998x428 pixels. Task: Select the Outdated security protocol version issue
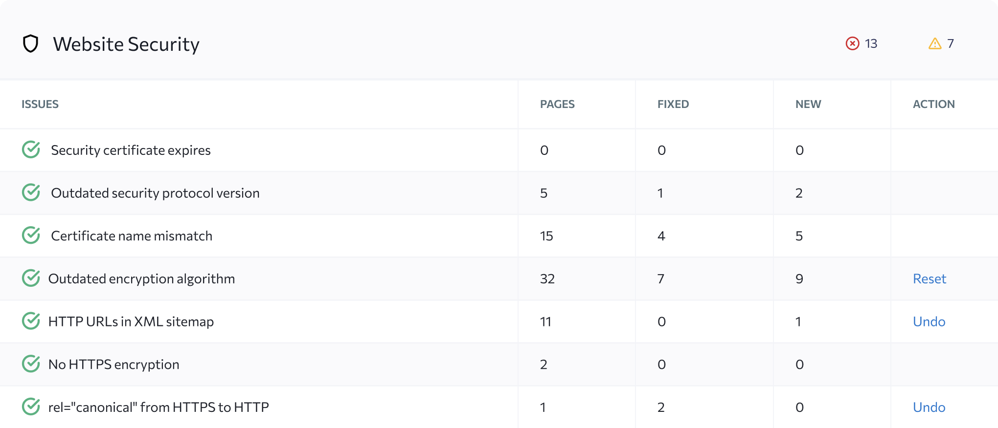click(x=155, y=193)
